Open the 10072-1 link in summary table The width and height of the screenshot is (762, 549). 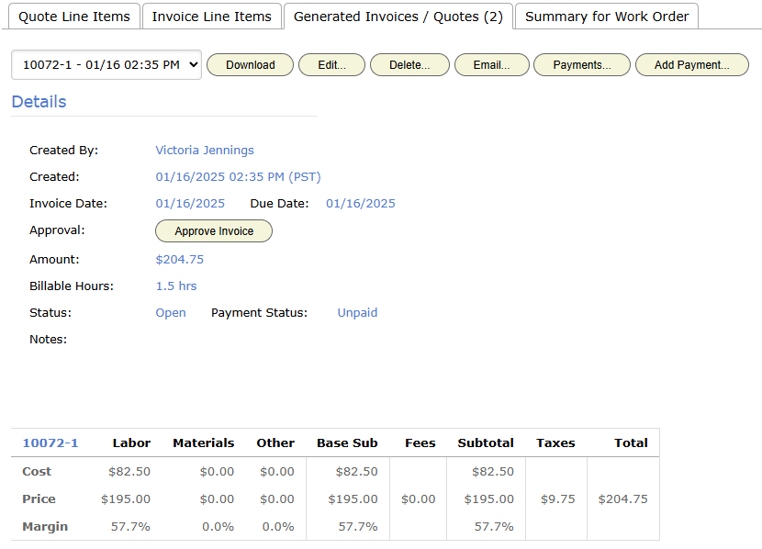pos(50,443)
